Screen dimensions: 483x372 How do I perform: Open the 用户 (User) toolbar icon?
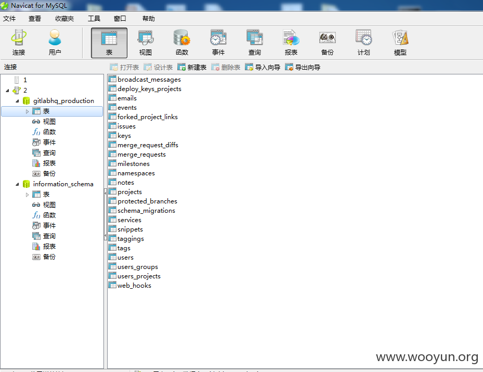click(x=55, y=43)
